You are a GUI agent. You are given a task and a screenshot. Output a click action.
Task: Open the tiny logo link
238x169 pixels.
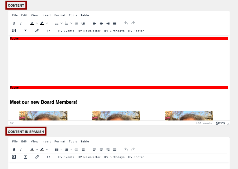pos(220,123)
